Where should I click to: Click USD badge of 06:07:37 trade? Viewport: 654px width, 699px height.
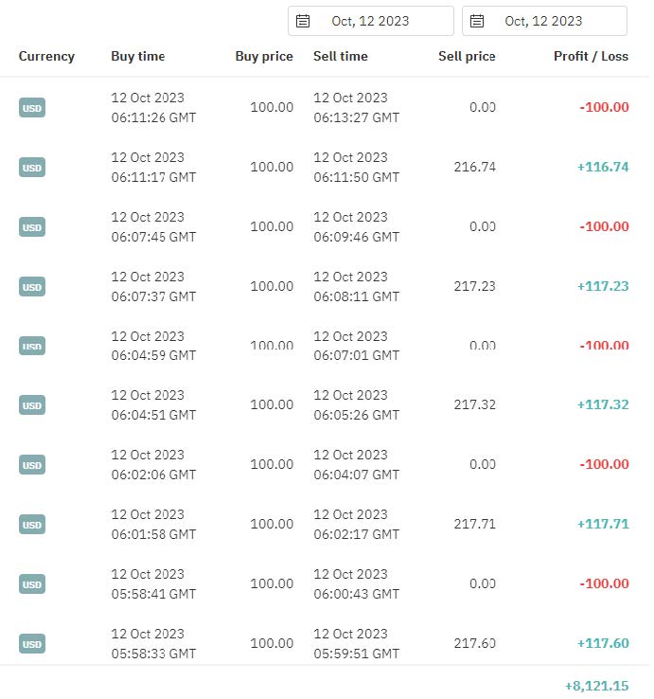click(32, 287)
